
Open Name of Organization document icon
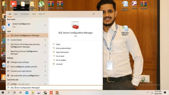tap(125, 6)
